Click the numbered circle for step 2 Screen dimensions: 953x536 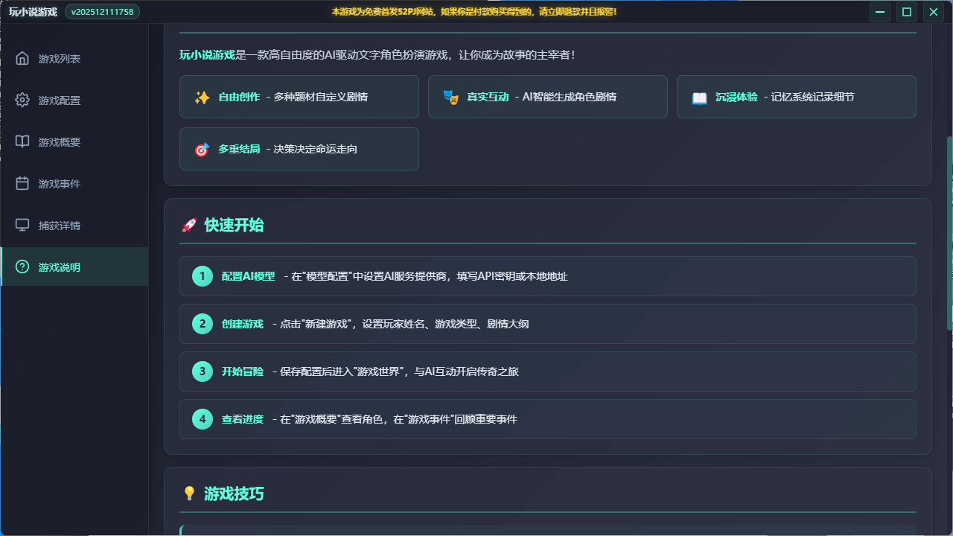coord(202,323)
